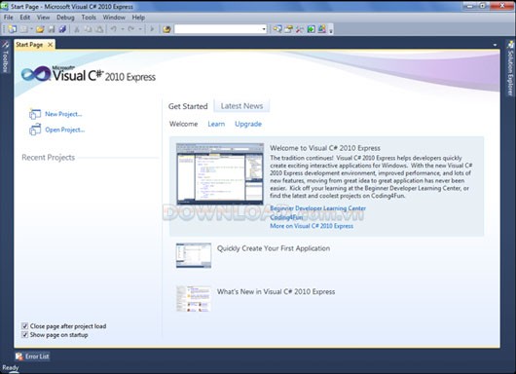Open the Edit menu
The height and width of the screenshot is (374, 516).
pyautogui.click(x=25, y=18)
